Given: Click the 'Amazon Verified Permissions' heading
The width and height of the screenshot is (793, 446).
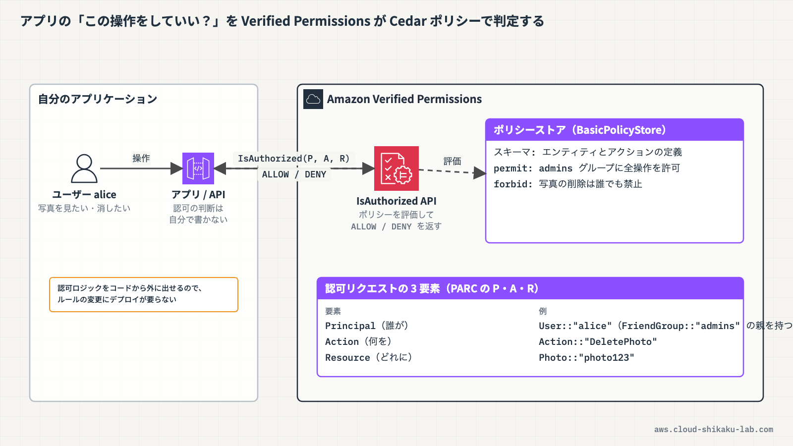Looking at the screenshot, I should (x=404, y=99).
